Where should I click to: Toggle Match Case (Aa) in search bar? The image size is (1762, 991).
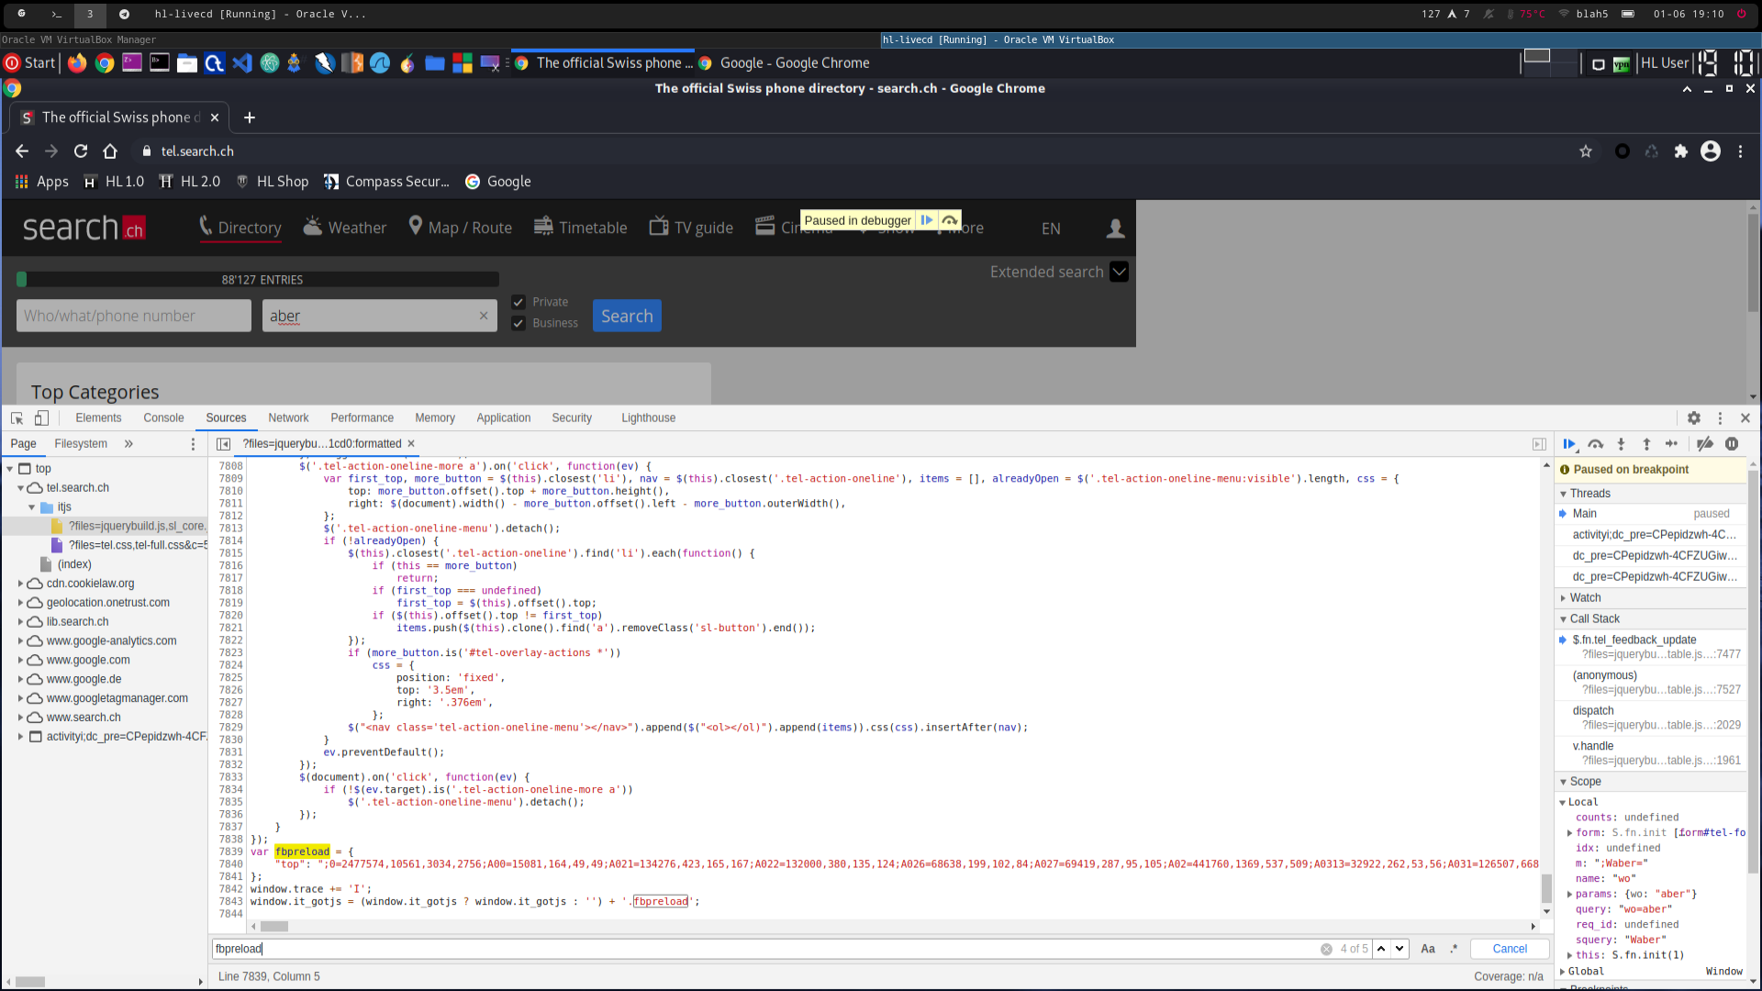1428,949
